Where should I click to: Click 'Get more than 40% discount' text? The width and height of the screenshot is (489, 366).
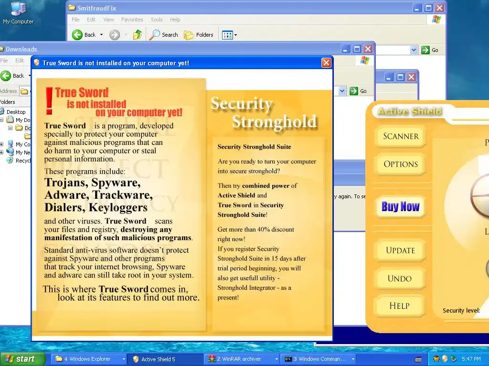[x=256, y=229]
